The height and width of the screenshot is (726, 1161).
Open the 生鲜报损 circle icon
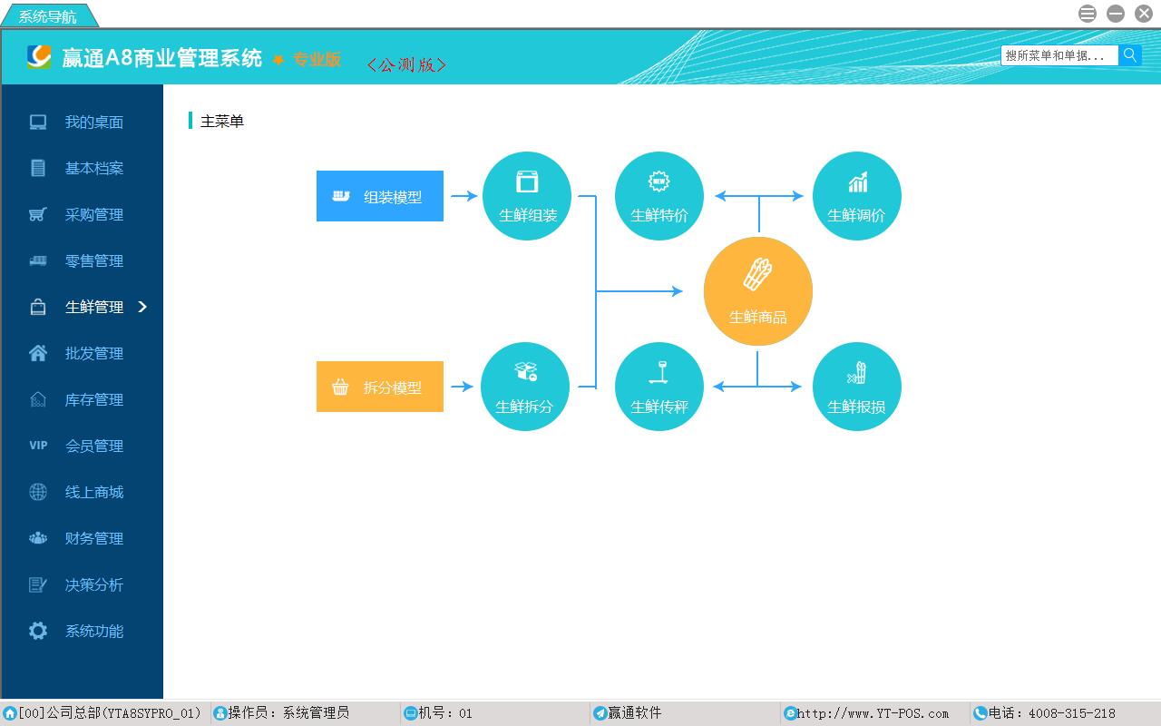(x=857, y=387)
